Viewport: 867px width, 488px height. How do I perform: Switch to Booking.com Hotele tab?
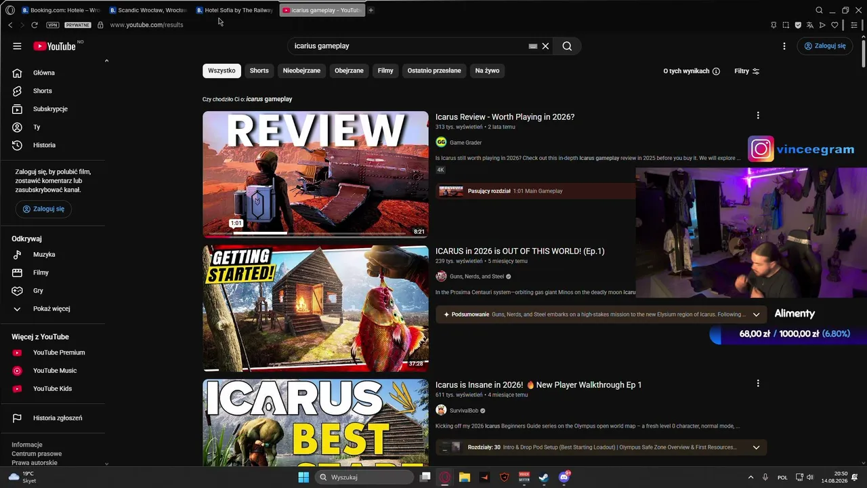pyautogui.click(x=61, y=10)
